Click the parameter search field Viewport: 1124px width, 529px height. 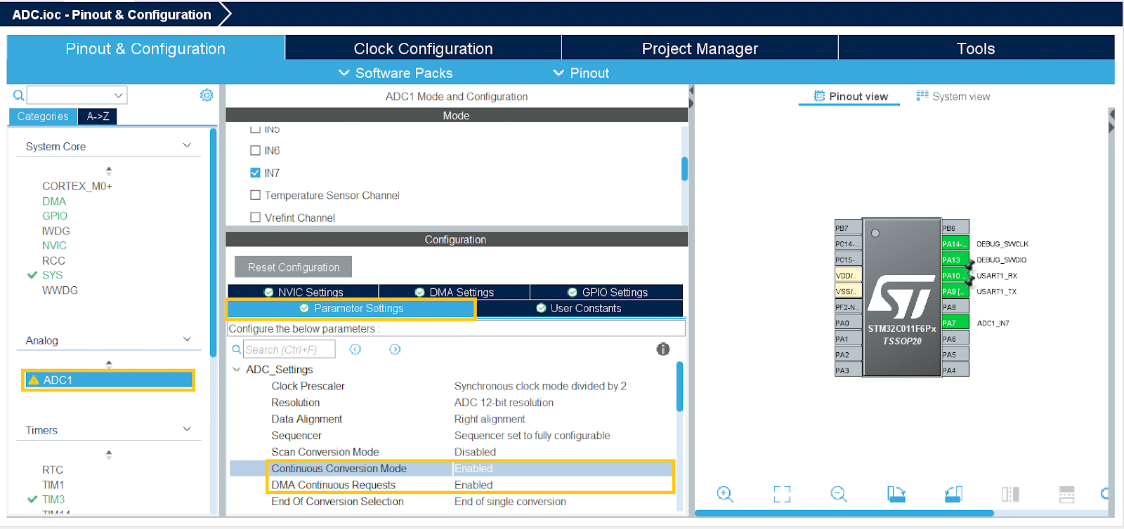[x=289, y=349]
